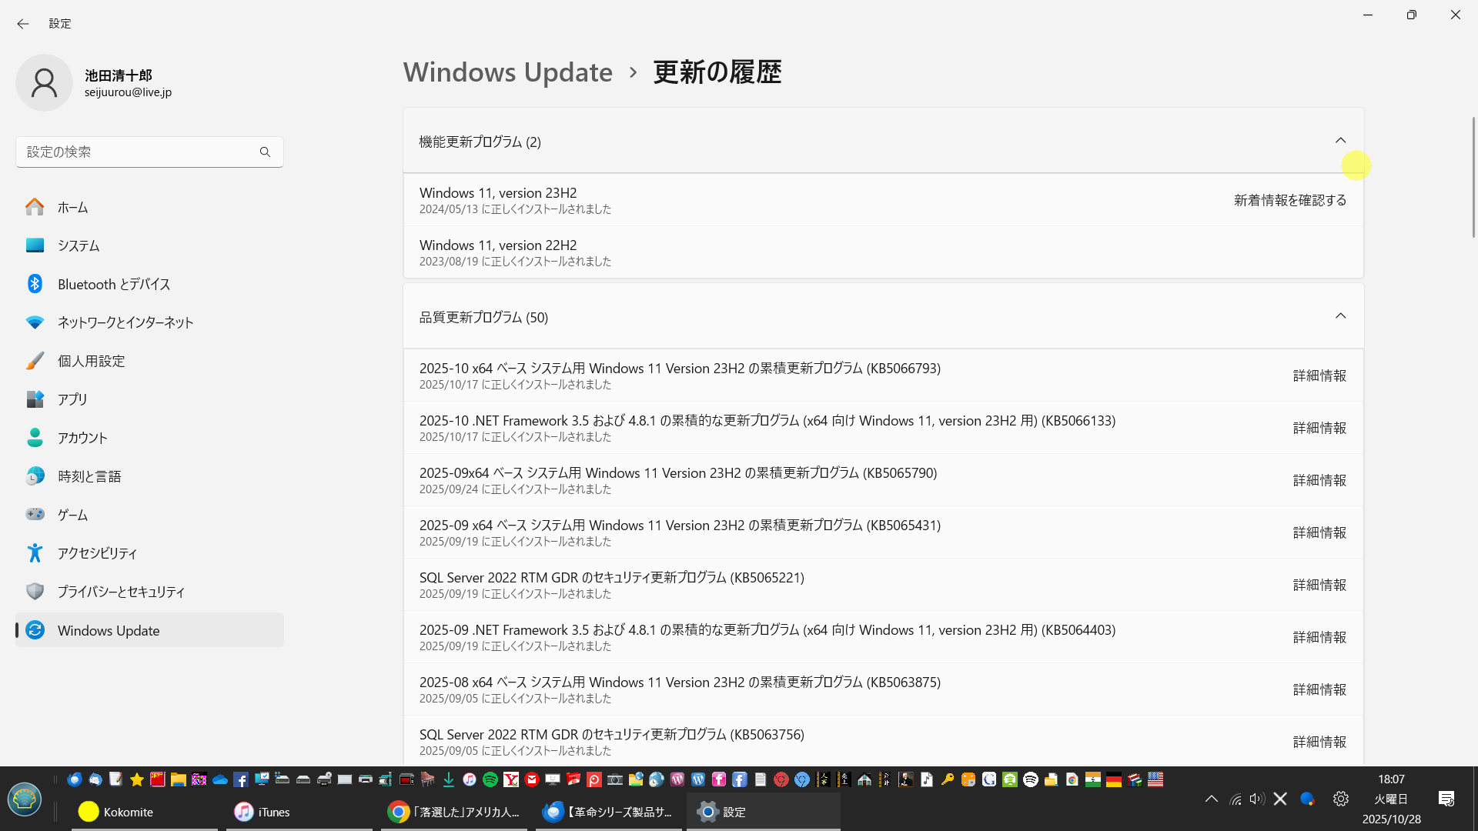Open the アプリ settings page
Screen dimensions: 1478x831
point(149,399)
